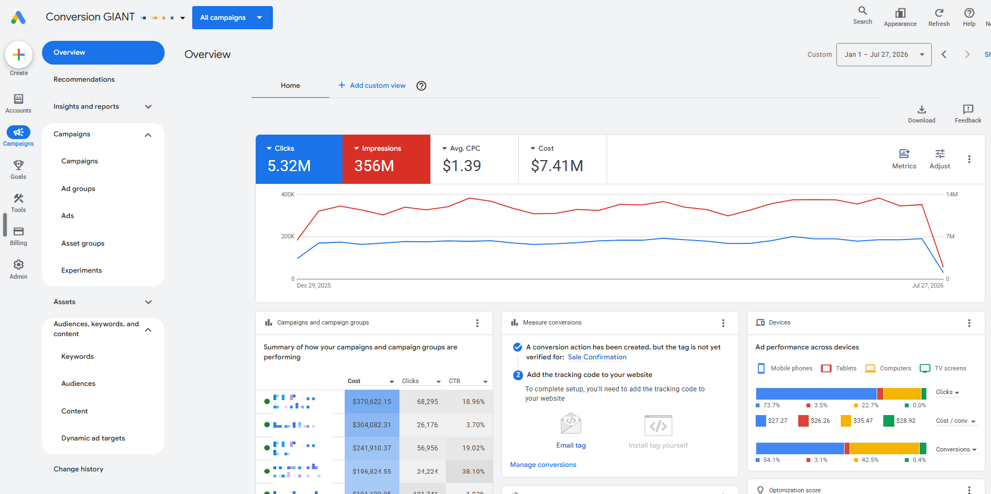This screenshot has width=991, height=494.
Task: Go to previous date range
Action: (x=944, y=54)
